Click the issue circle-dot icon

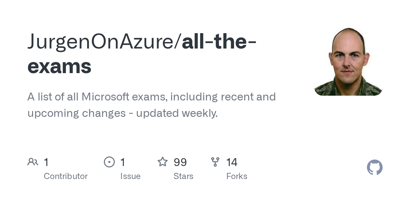pos(109,162)
